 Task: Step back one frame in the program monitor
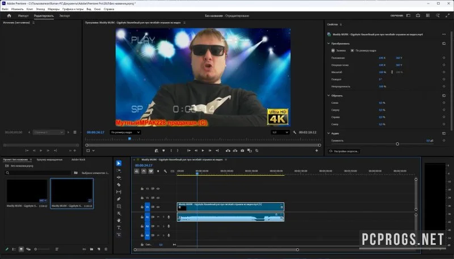196,151
